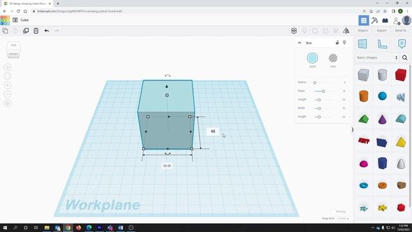Select the Ruler tool icon

point(382,44)
